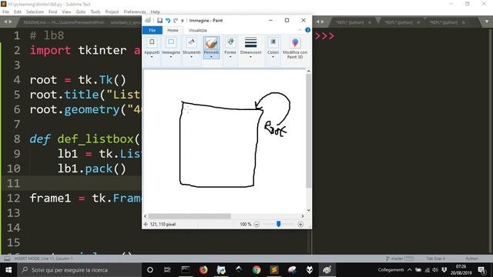
Task: Select the first README tab in Sublime
Action: click(x=63, y=22)
